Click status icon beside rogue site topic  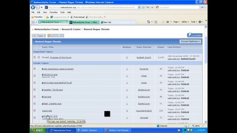34,110
